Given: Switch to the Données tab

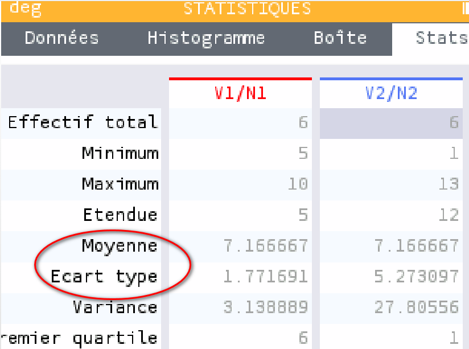Looking at the screenshot, I should tap(61, 39).
